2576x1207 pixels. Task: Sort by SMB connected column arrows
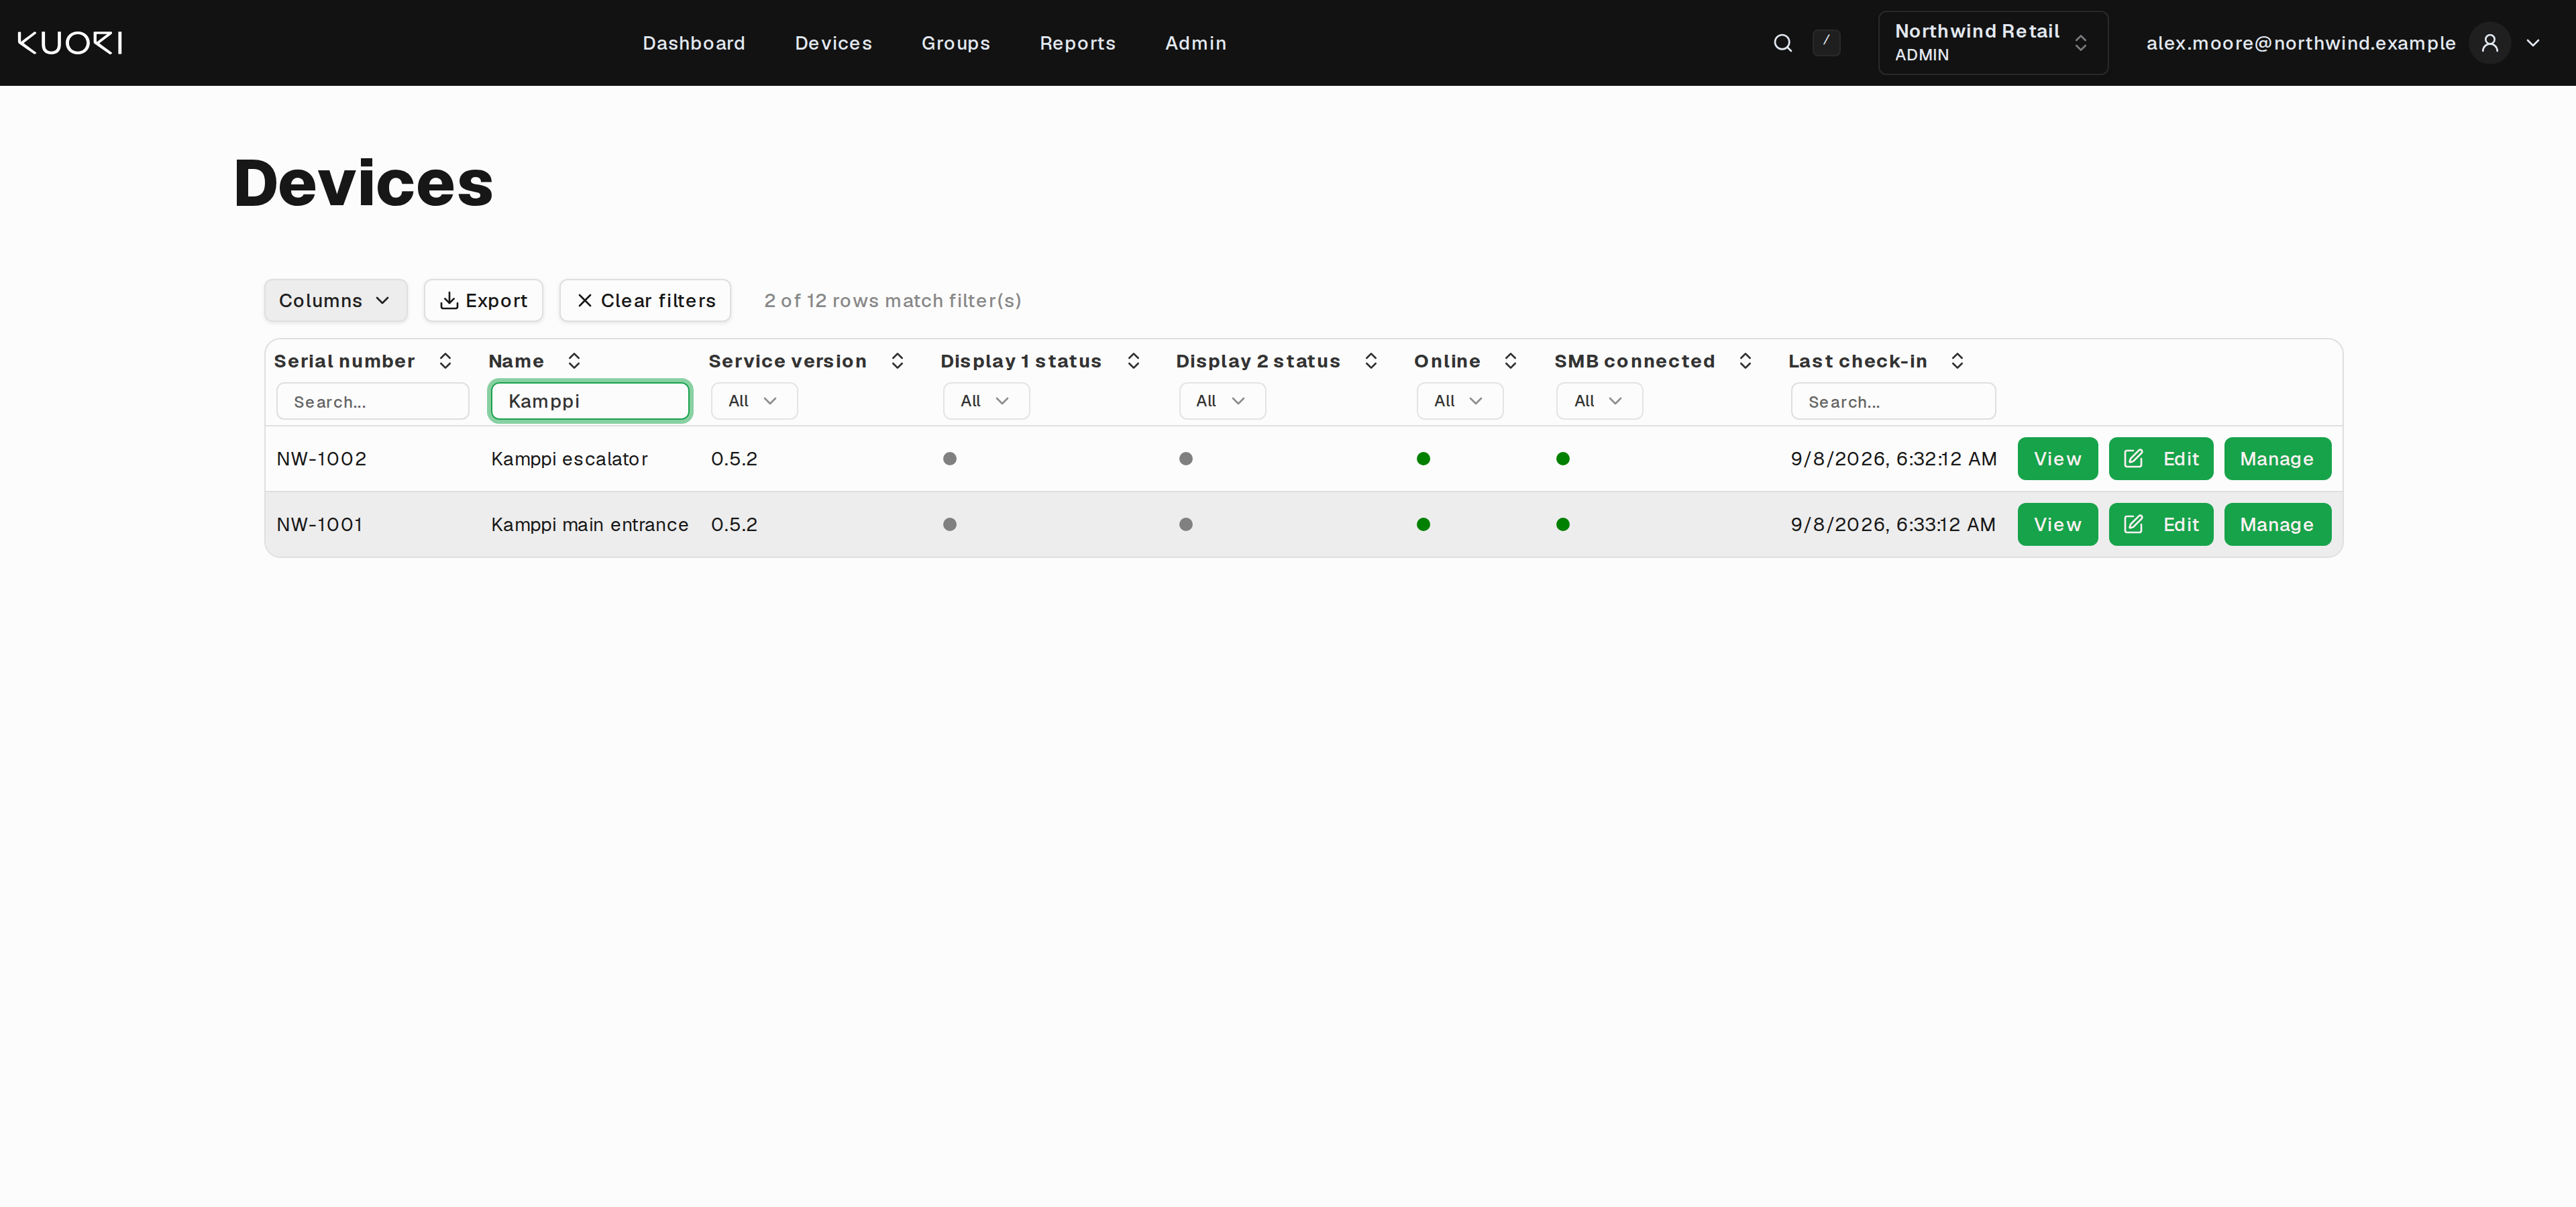pos(1745,361)
